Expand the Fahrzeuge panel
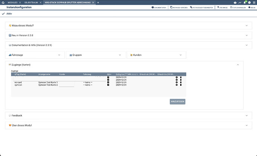 35,55
